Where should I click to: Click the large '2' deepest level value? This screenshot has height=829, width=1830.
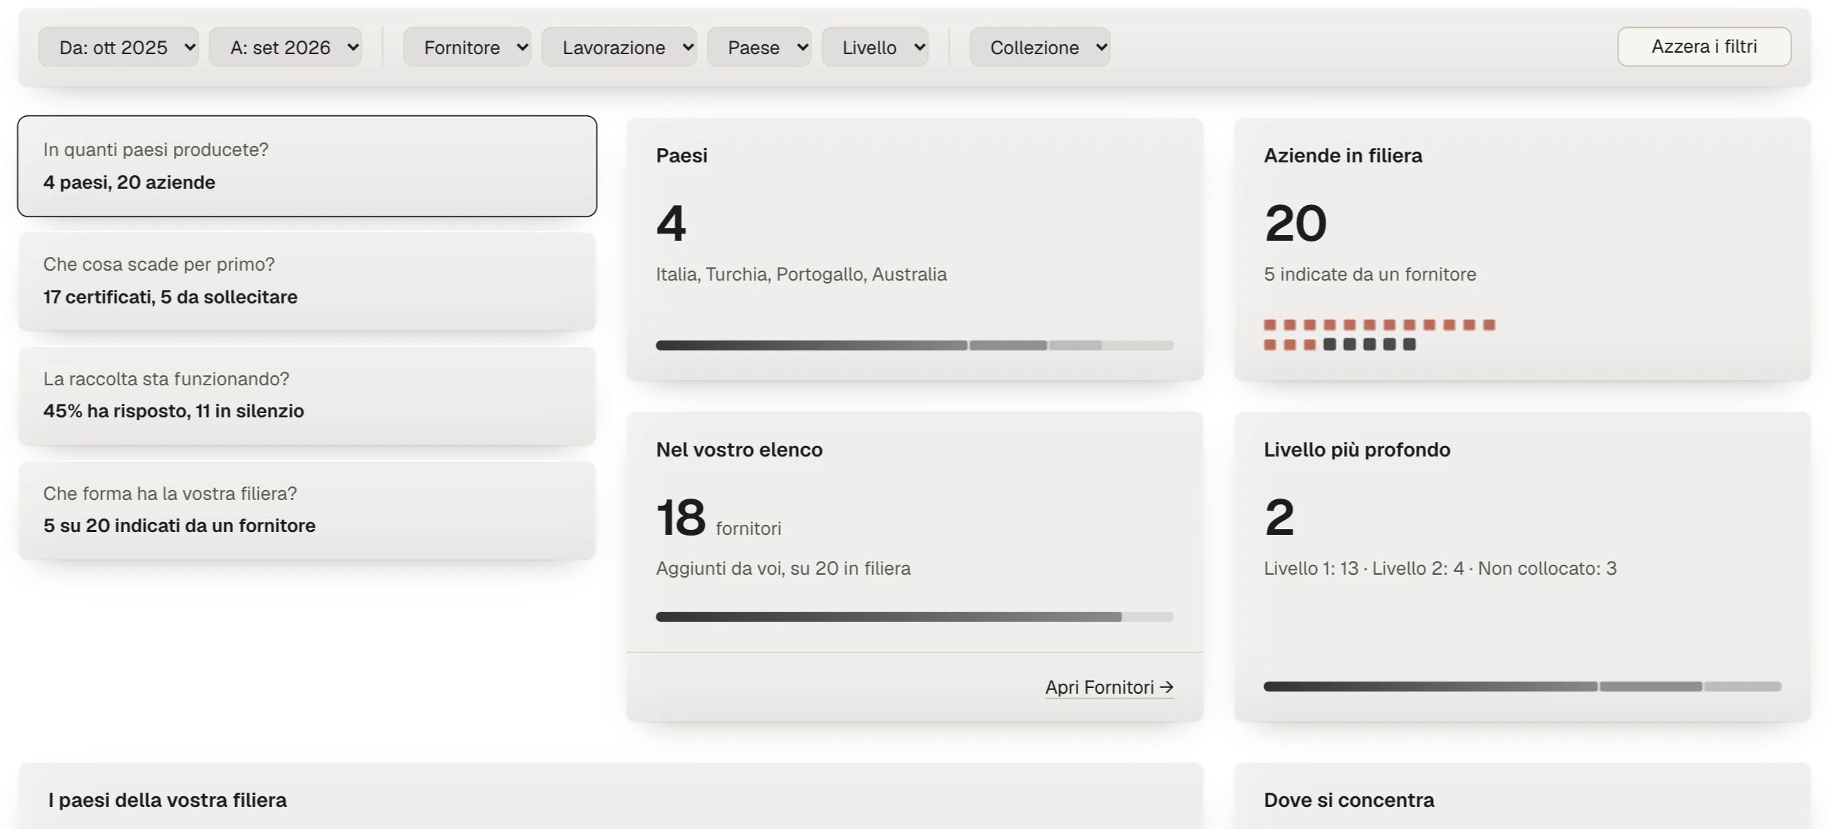1279,517
